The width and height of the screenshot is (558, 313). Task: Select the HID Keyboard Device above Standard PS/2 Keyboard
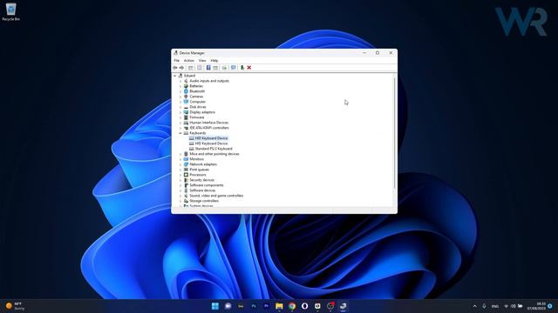point(211,143)
